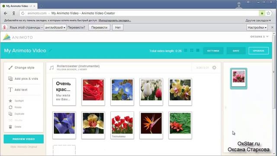
Task: Click the page vertical scrollbar
Action: pyautogui.click(x=274, y=72)
